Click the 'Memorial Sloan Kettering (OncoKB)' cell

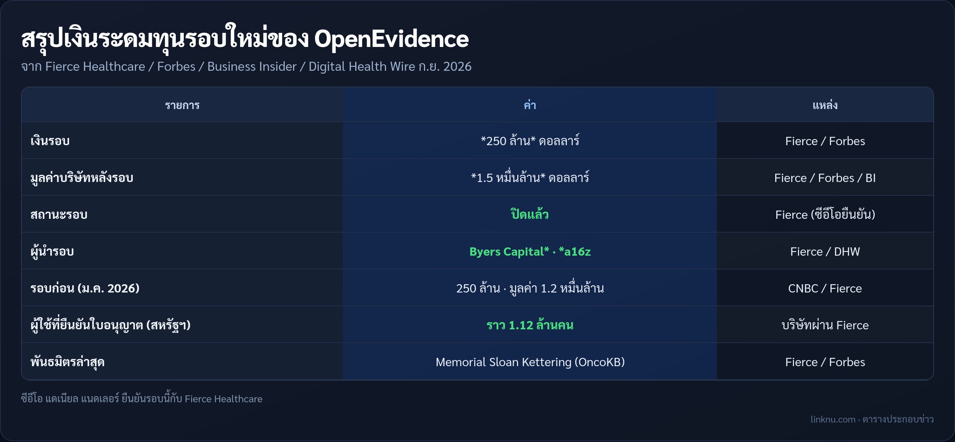(x=530, y=362)
